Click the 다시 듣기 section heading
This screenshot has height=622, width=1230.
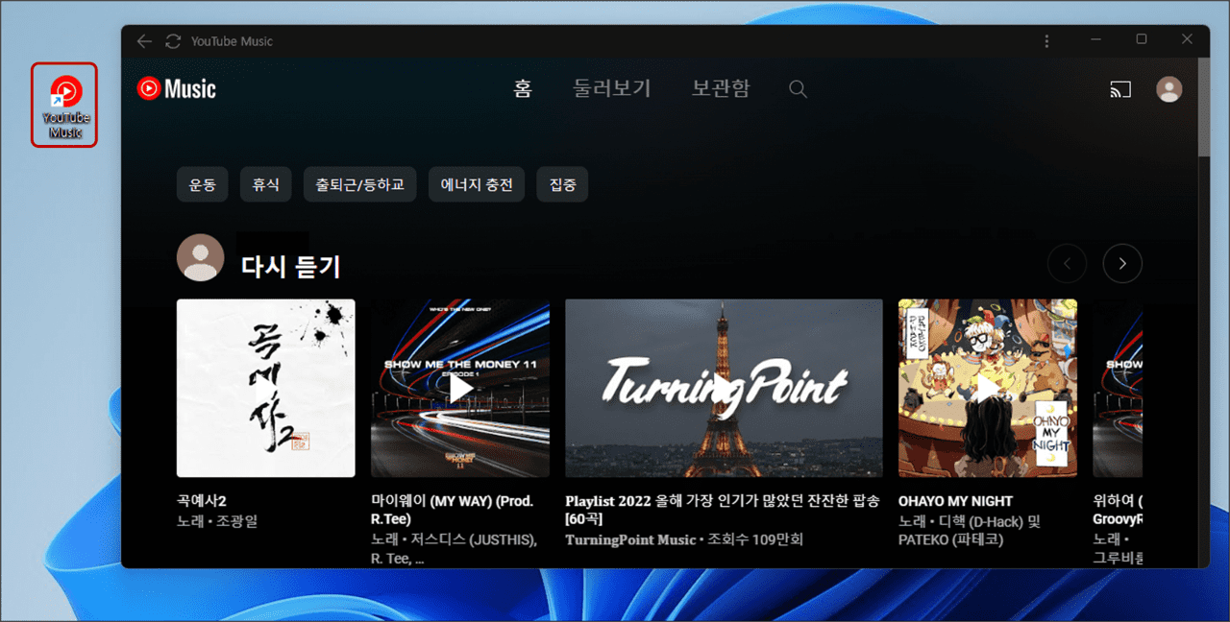[290, 267]
